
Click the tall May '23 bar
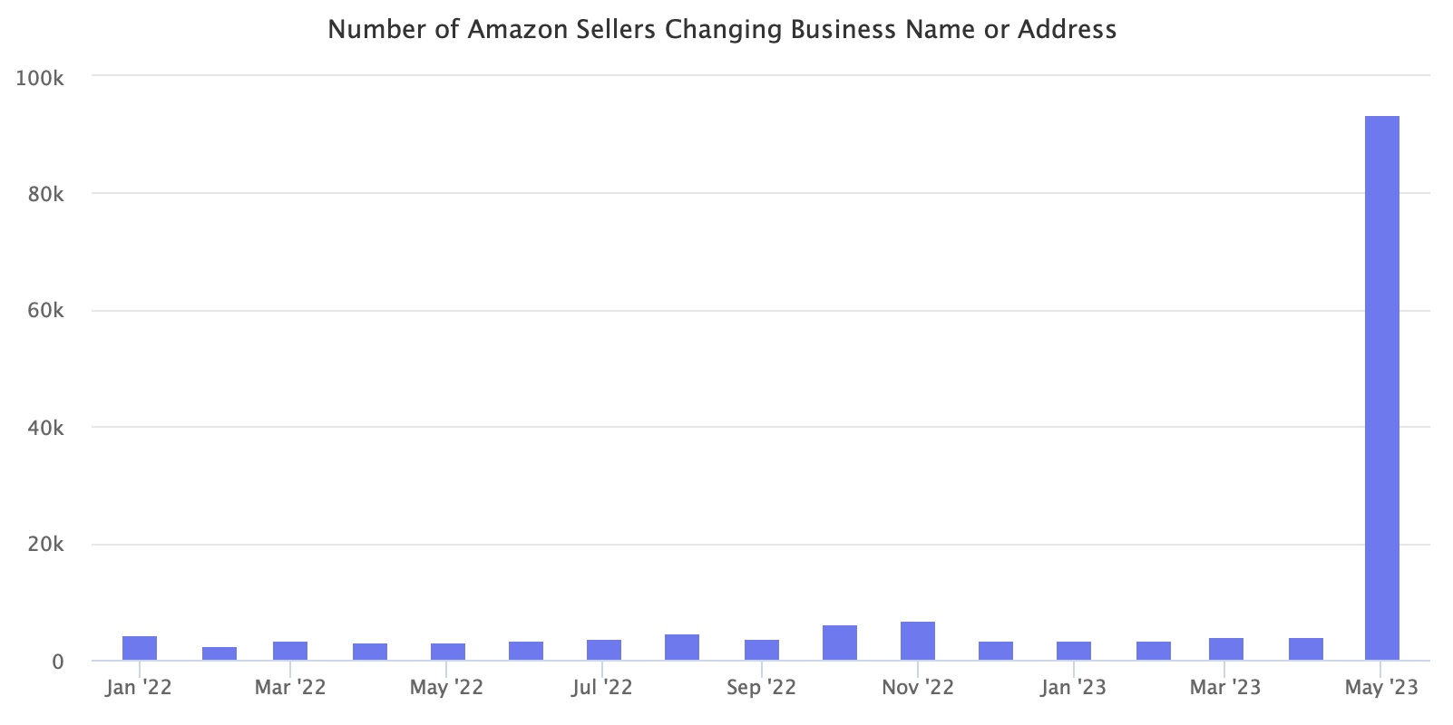coord(1382,388)
